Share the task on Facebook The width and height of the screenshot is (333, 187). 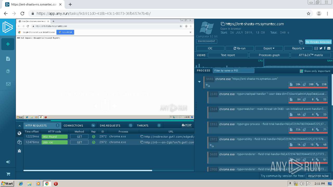[x=325, y=48]
